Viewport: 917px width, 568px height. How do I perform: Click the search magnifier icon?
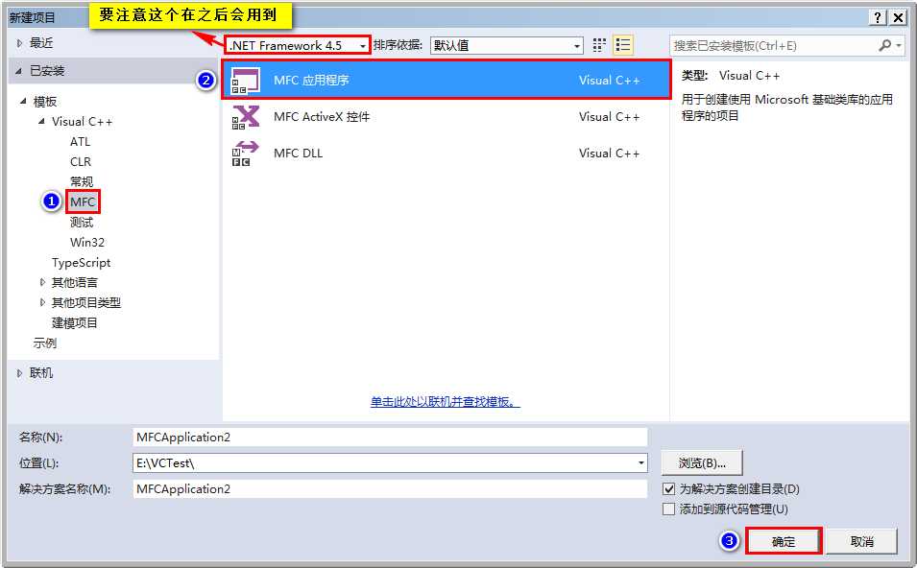[885, 45]
